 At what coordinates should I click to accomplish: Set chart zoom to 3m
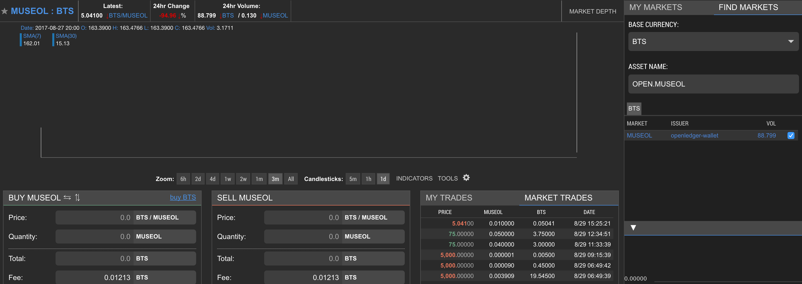click(275, 179)
